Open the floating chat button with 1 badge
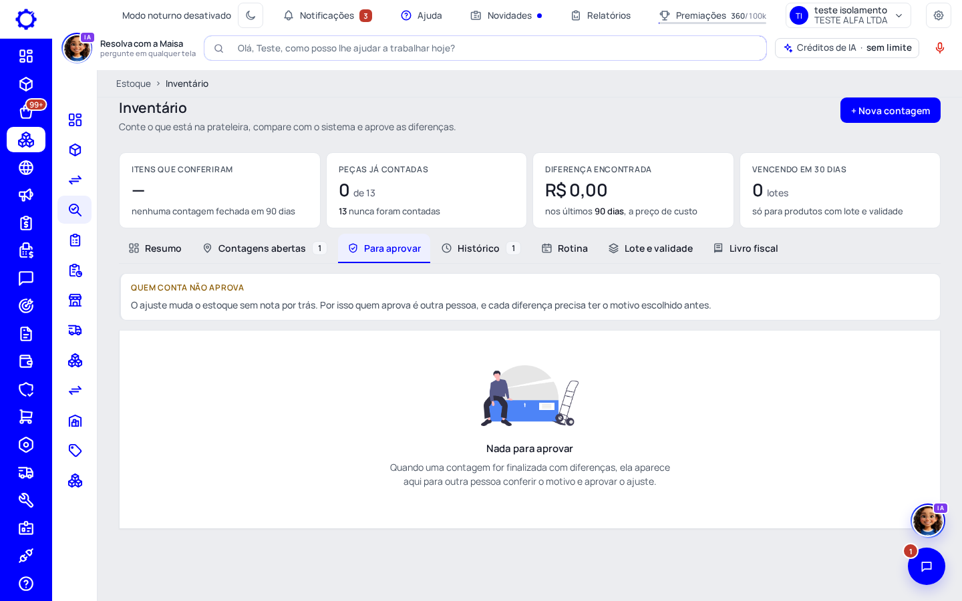Image resolution: width=962 pixels, height=601 pixels. click(x=927, y=566)
